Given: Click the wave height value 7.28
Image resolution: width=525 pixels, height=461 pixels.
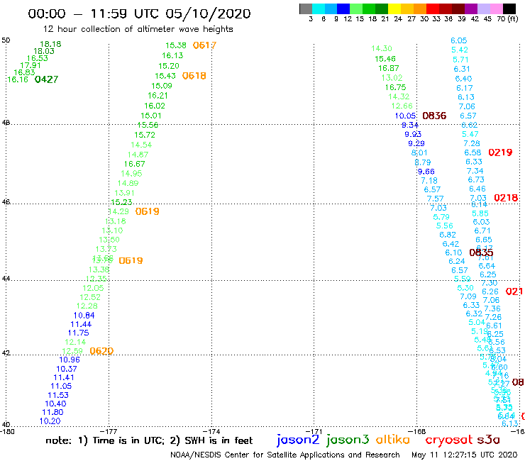Looking at the screenshot, I should coord(471,144).
